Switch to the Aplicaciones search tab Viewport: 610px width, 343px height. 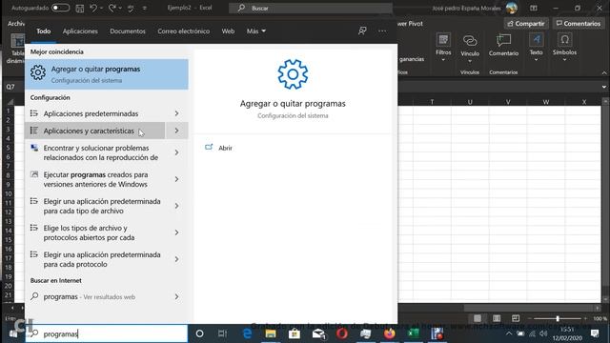[80, 31]
